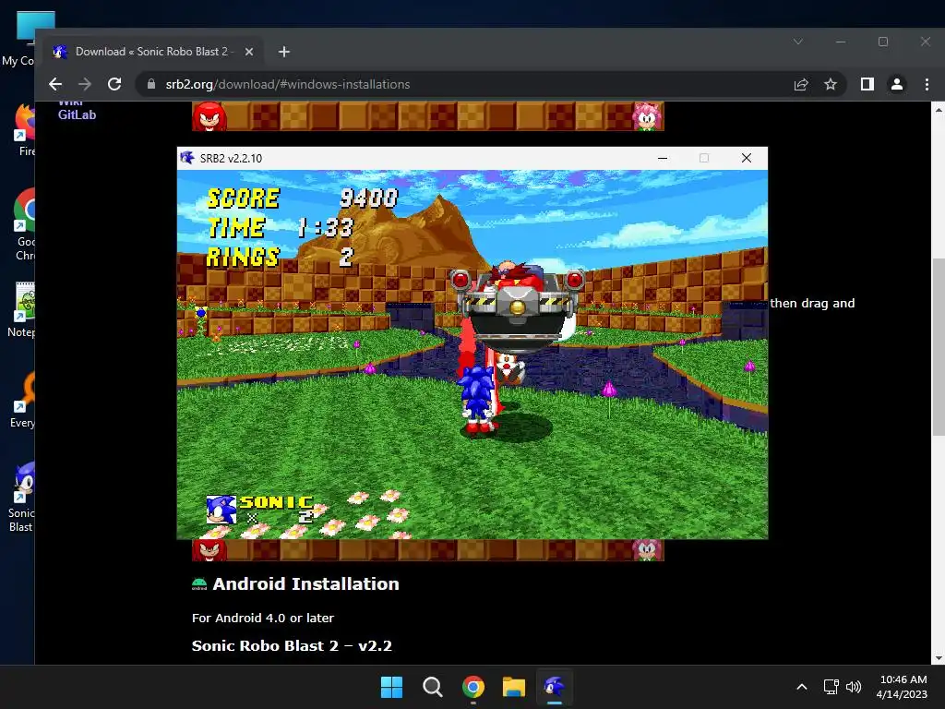Image resolution: width=945 pixels, height=709 pixels.
Task: Close the Download Sonic Robo Blast 2 tab
Action: [x=249, y=52]
